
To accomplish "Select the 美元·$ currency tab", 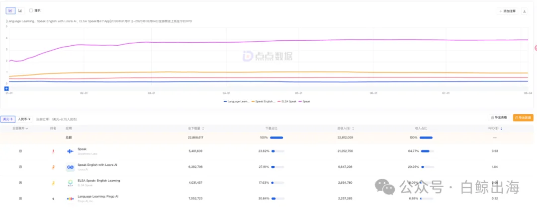I will point(7,119).
